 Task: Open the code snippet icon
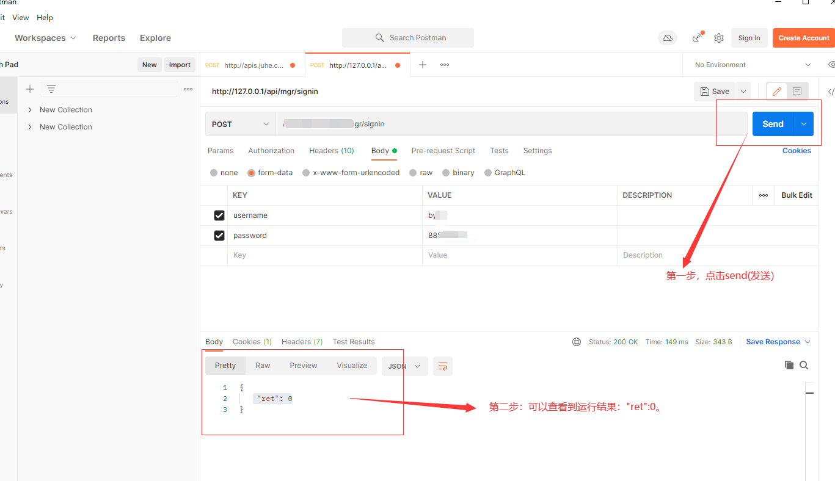(x=831, y=92)
